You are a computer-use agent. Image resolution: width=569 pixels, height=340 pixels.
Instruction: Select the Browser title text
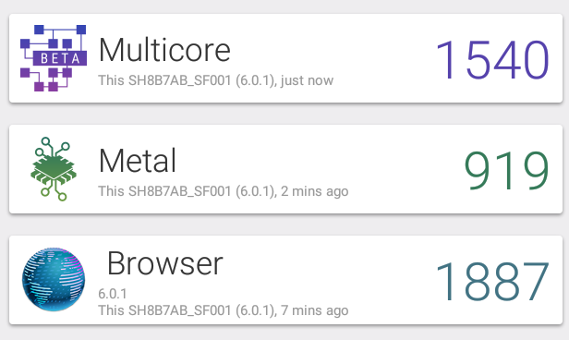[x=164, y=263]
